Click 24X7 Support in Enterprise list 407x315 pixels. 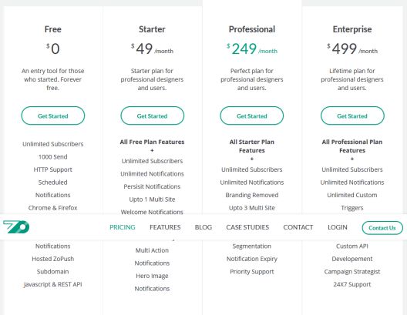(x=352, y=284)
